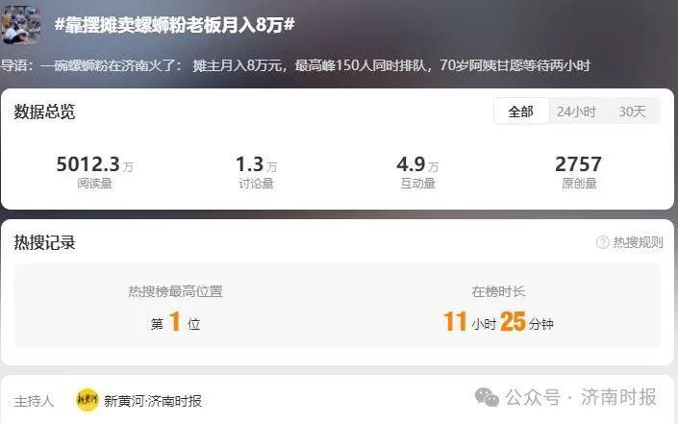Click the 热搜记录 section heading
Viewport: 678px width, 424px height.
coord(44,242)
